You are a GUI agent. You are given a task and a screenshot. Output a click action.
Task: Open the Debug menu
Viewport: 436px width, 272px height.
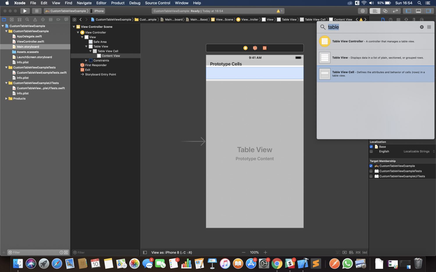click(x=135, y=3)
